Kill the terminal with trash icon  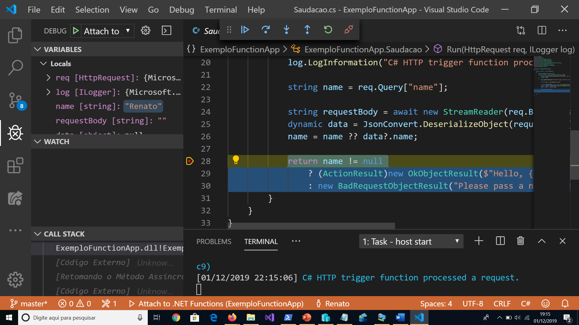pyautogui.click(x=520, y=241)
